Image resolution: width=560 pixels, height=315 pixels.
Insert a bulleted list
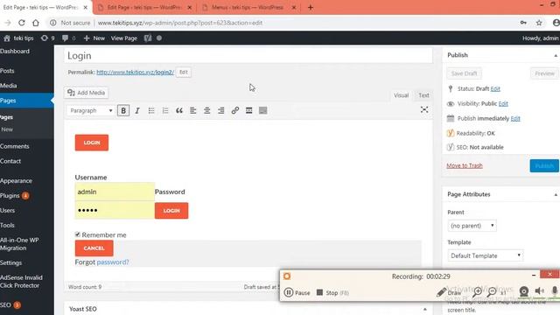(x=151, y=111)
